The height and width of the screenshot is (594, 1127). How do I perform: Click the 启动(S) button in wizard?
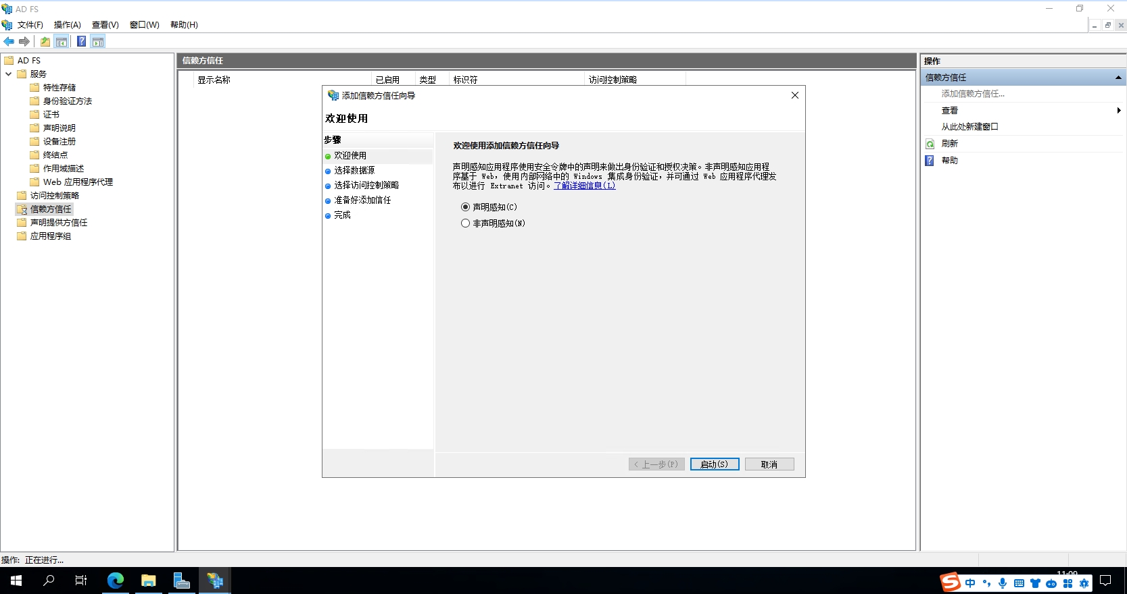tap(714, 464)
